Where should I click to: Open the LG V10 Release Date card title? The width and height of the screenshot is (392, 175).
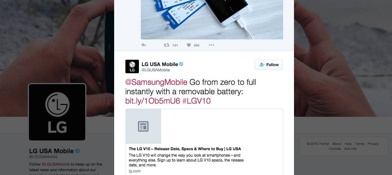pyautogui.click(x=185, y=149)
